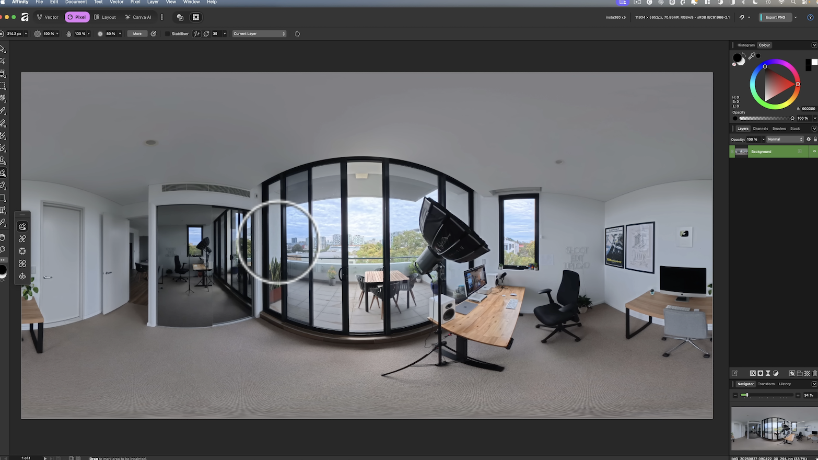Switch to Vector studio
The width and height of the screenshot is (818, 460).
(48, 17)
